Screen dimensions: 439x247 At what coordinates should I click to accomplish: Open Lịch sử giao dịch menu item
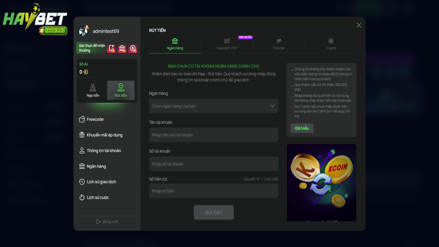click(101, 182)
